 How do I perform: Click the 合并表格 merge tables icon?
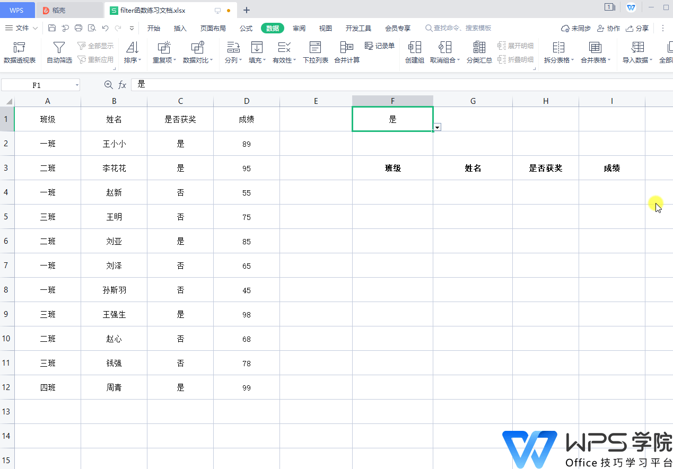[x=596, y=48]
